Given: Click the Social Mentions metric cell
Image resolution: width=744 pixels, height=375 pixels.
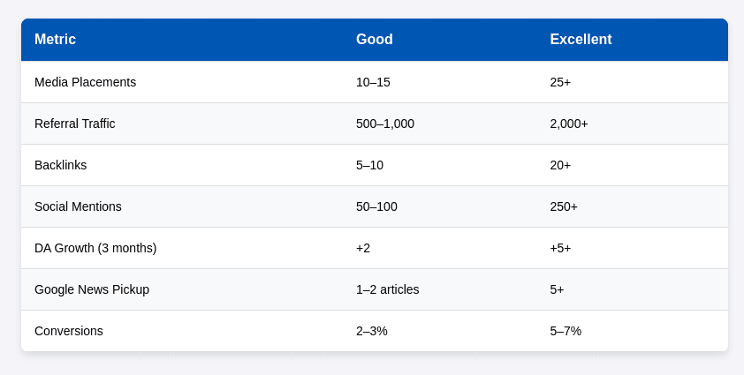Looking at the screenshot, I should tap(78, 206).
